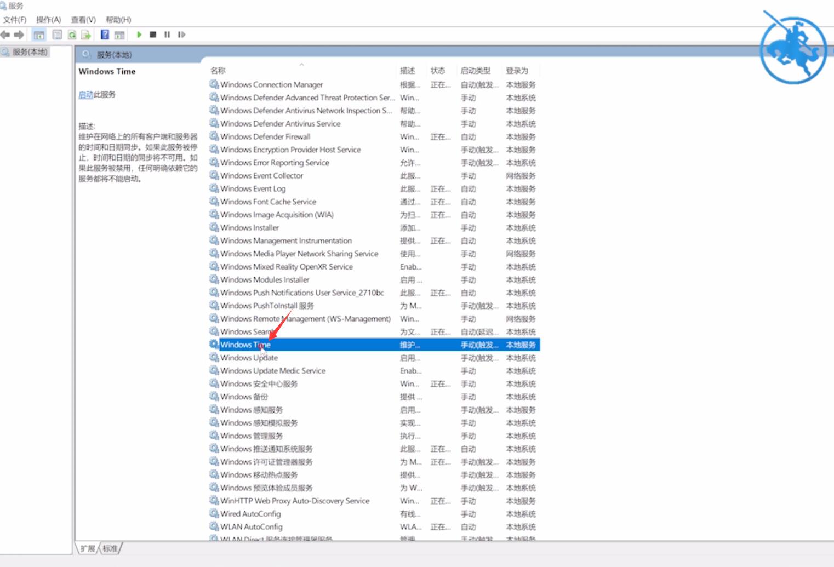Open the 查看(V) menu
Viewport: 834px width, 567px height.
(x=83, y=20)
